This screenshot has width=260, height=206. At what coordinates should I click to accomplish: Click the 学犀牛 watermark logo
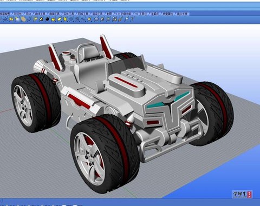(242, 195)
